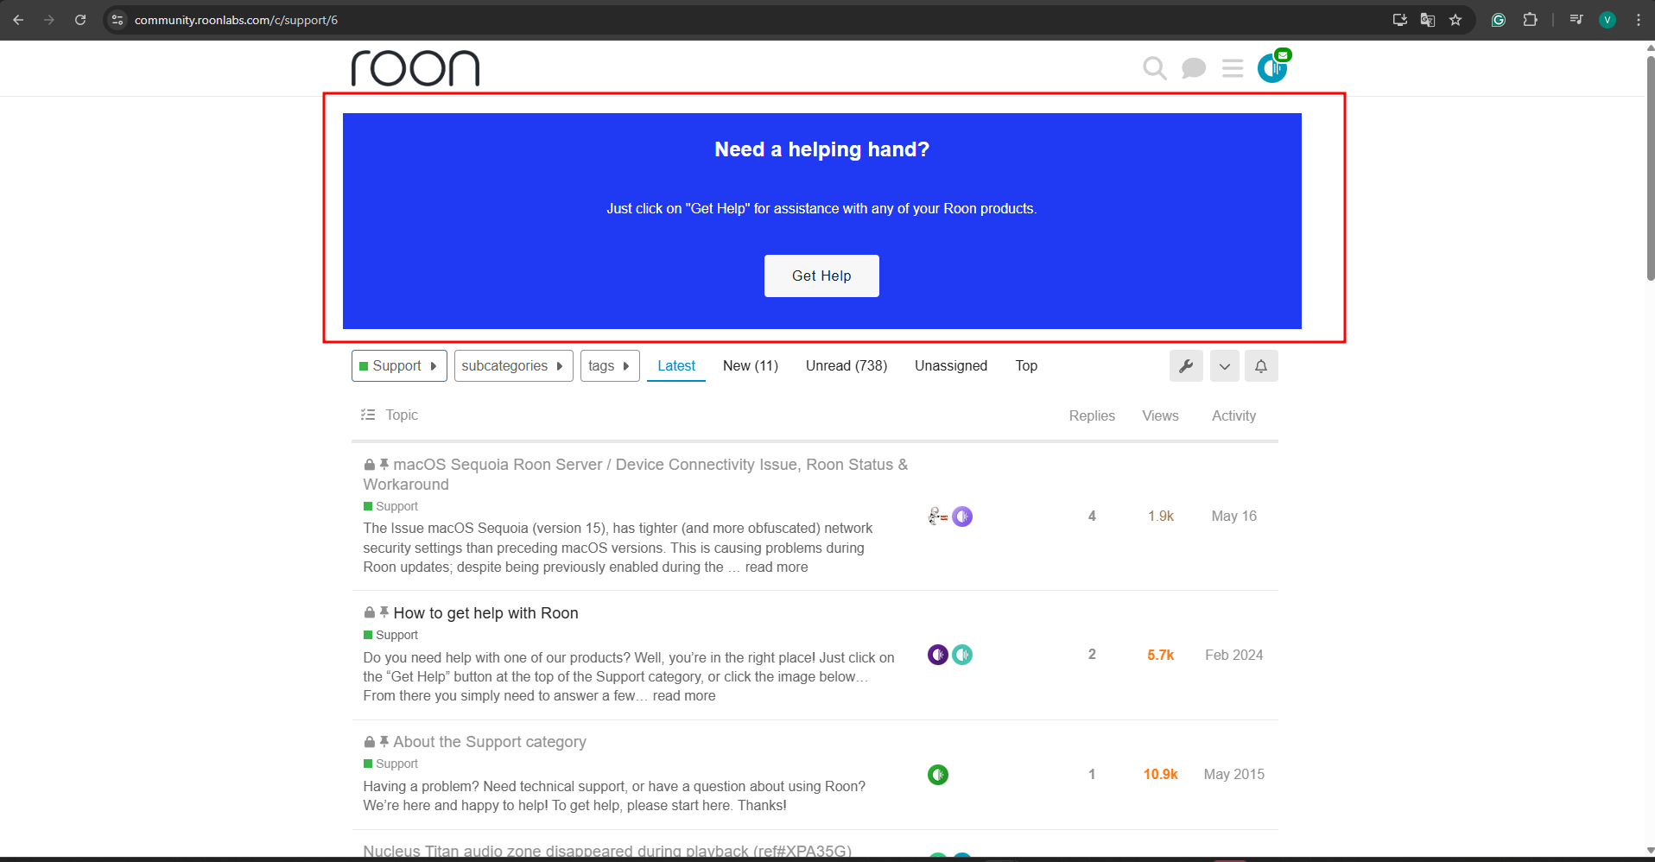Open the tags filter dropdown
This screenshot has height=862, width=1655.
pos(610,366)
